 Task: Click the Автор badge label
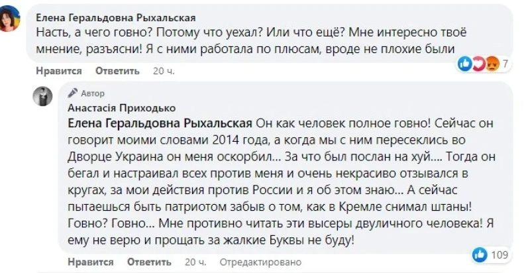coord(93,93)
